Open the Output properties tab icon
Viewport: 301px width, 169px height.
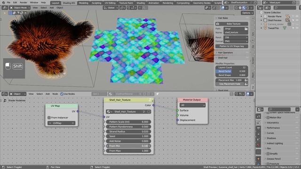coord(258,128)
